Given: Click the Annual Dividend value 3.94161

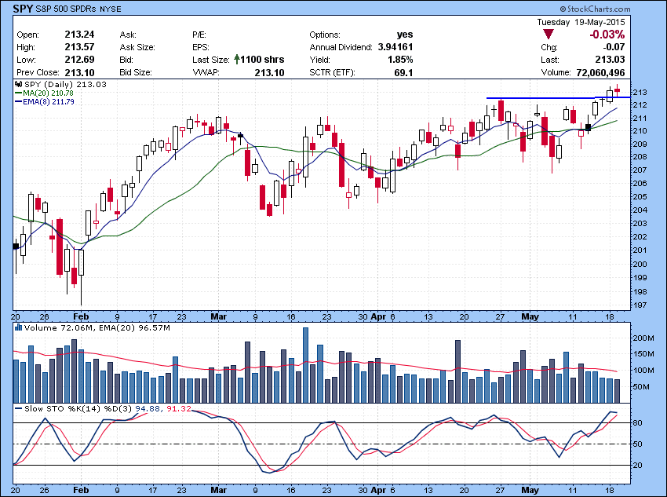Looking at the screenshot, I should 395,47.
